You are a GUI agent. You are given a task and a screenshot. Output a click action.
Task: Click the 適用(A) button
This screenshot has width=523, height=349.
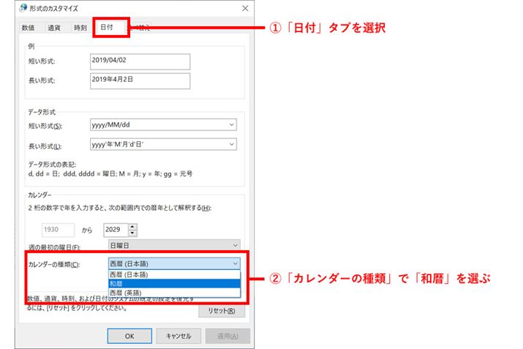click(227, 336)
